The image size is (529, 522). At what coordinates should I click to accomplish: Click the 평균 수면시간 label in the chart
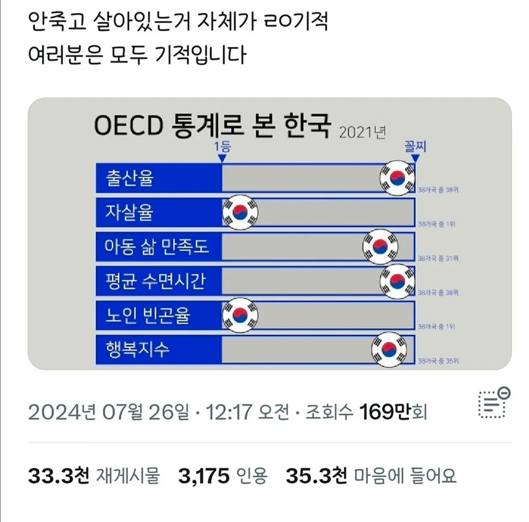click(155, 281)
